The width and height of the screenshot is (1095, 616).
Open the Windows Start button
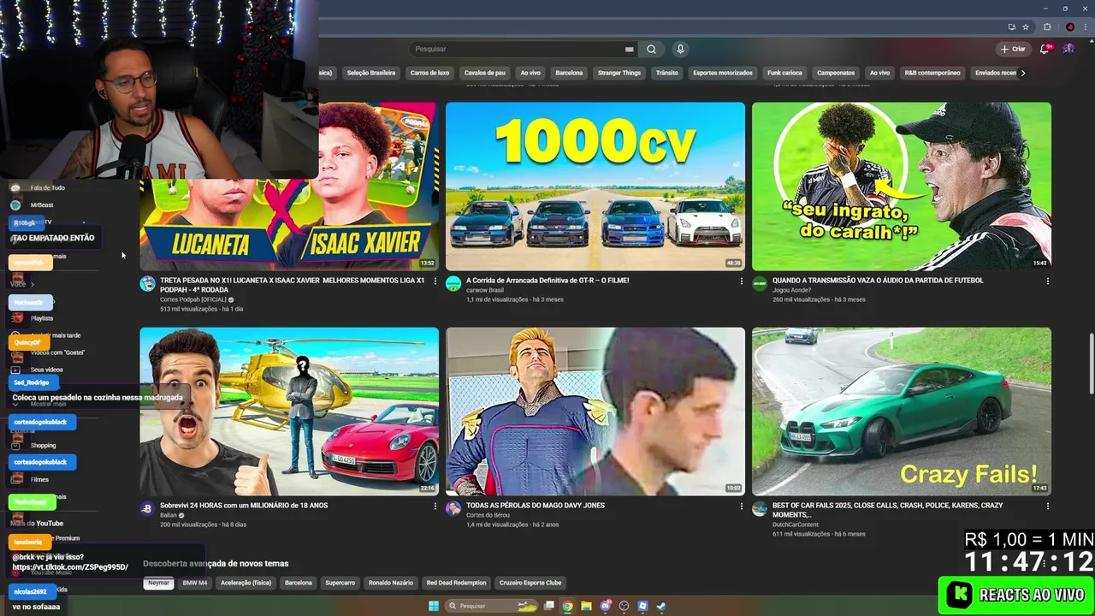point(434,606)
